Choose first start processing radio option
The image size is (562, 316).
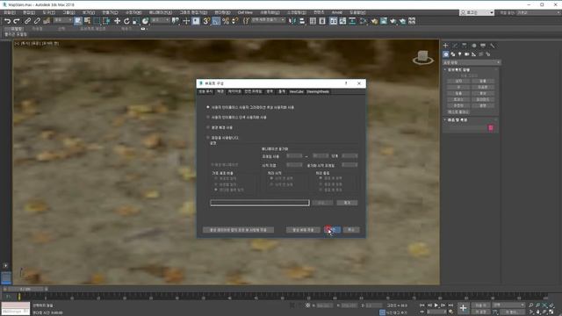click(x=271, y=178)
